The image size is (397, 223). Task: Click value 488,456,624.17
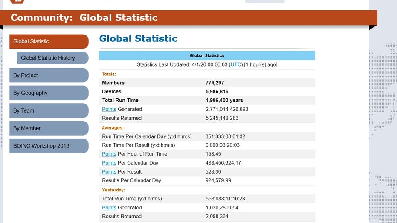click(x=223, y=163)
